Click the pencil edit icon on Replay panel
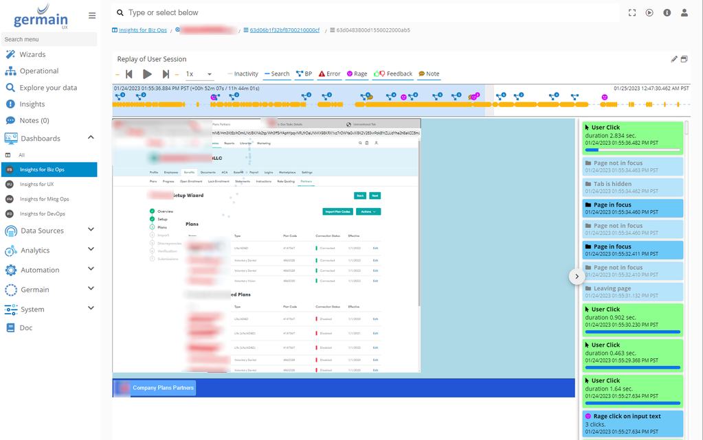The width and height of the screenshot is (703, 440). click(x=674, y=59)
